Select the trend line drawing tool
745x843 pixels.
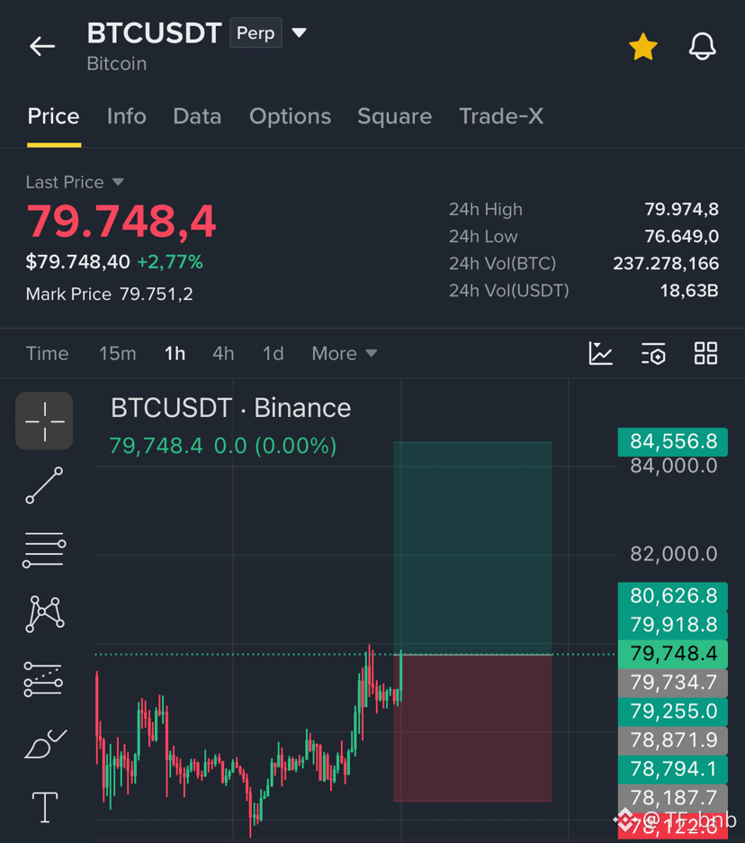click(x=45, y=485)
